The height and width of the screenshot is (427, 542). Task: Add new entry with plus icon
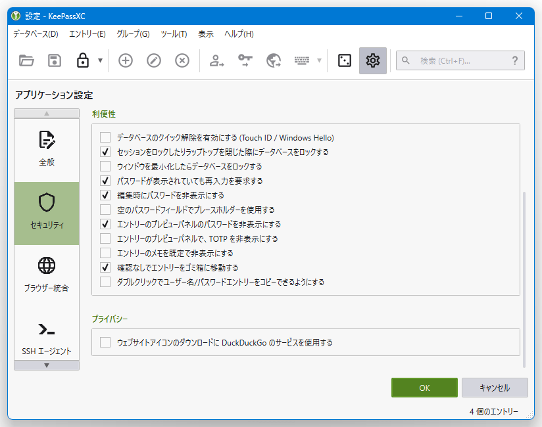tap(126, 60)
